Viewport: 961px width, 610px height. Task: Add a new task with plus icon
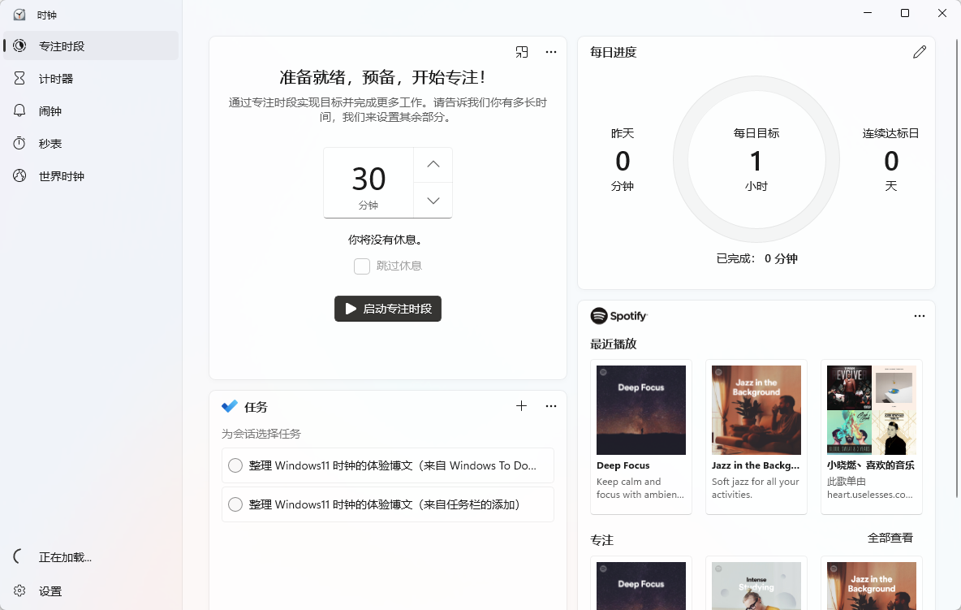[522, 406]
